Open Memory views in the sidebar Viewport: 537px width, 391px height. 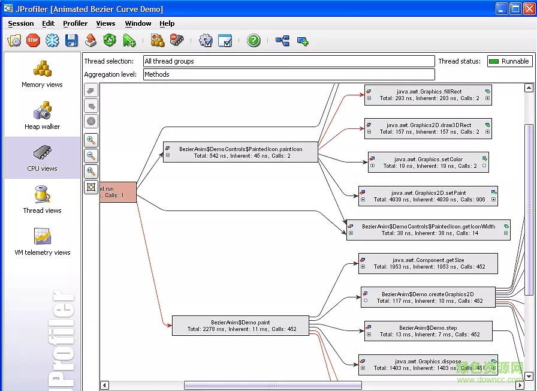(42, 73)
